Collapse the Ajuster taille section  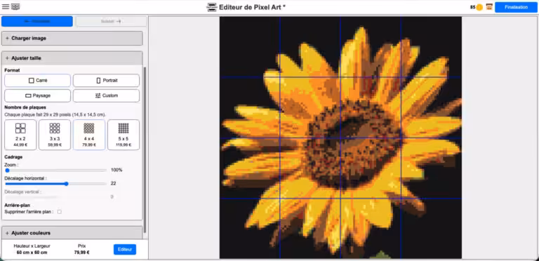pos(72,58)
